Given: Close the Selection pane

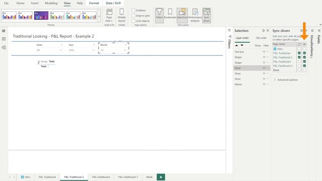Looking at the screenshot, I should click(268, 31).
